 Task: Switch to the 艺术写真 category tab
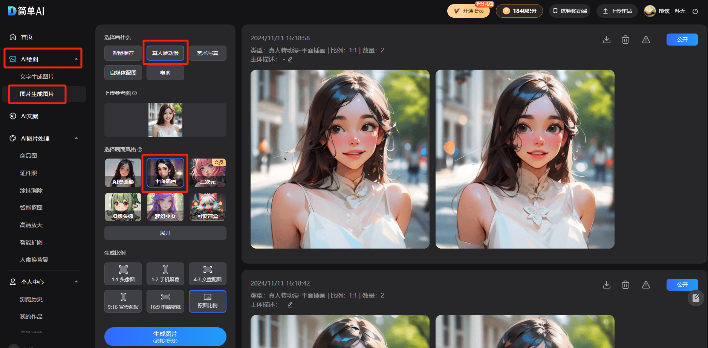[208, 53]
